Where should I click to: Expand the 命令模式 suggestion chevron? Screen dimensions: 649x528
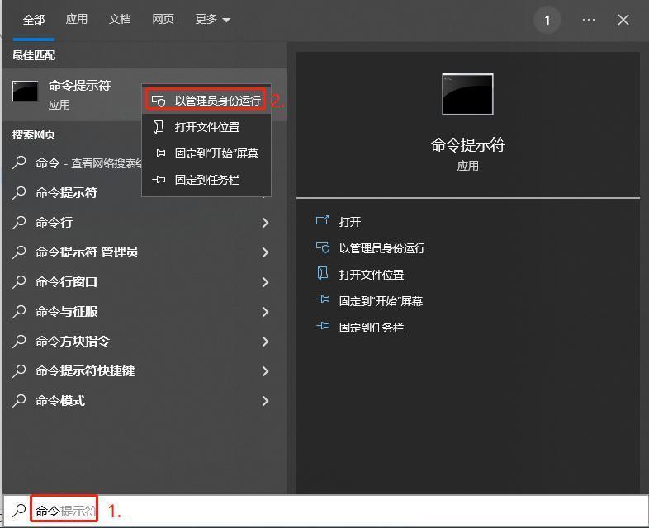tap(265, 401)
